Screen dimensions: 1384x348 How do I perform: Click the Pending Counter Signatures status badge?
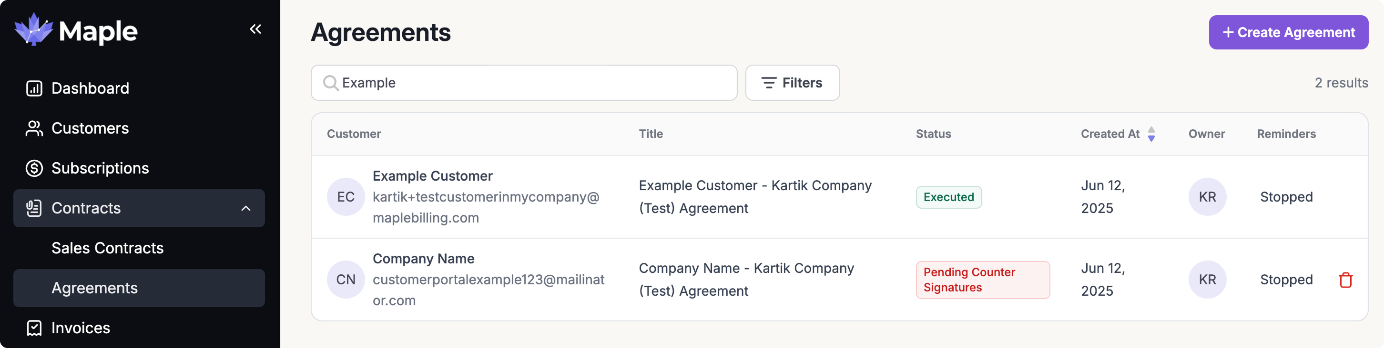pos(982,280)
